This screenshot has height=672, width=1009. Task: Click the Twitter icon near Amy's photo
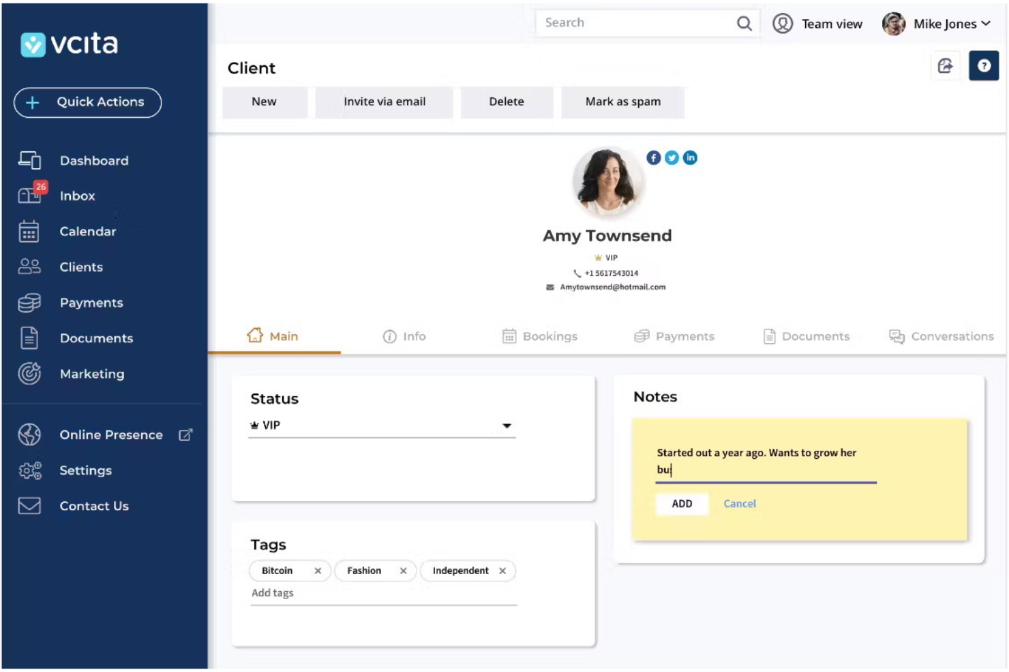tap(672, 157)
